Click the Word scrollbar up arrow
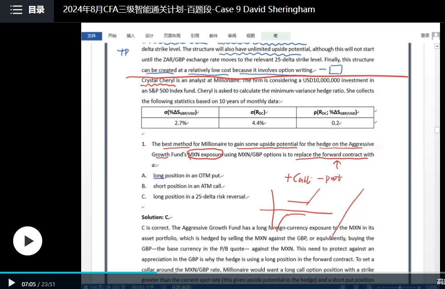 (x=437, y=46)
